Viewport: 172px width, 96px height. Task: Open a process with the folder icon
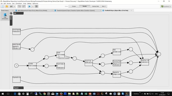coord(7,6)
